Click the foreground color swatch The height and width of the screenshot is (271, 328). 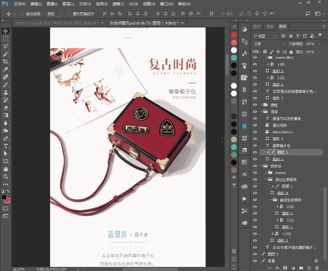4,197
